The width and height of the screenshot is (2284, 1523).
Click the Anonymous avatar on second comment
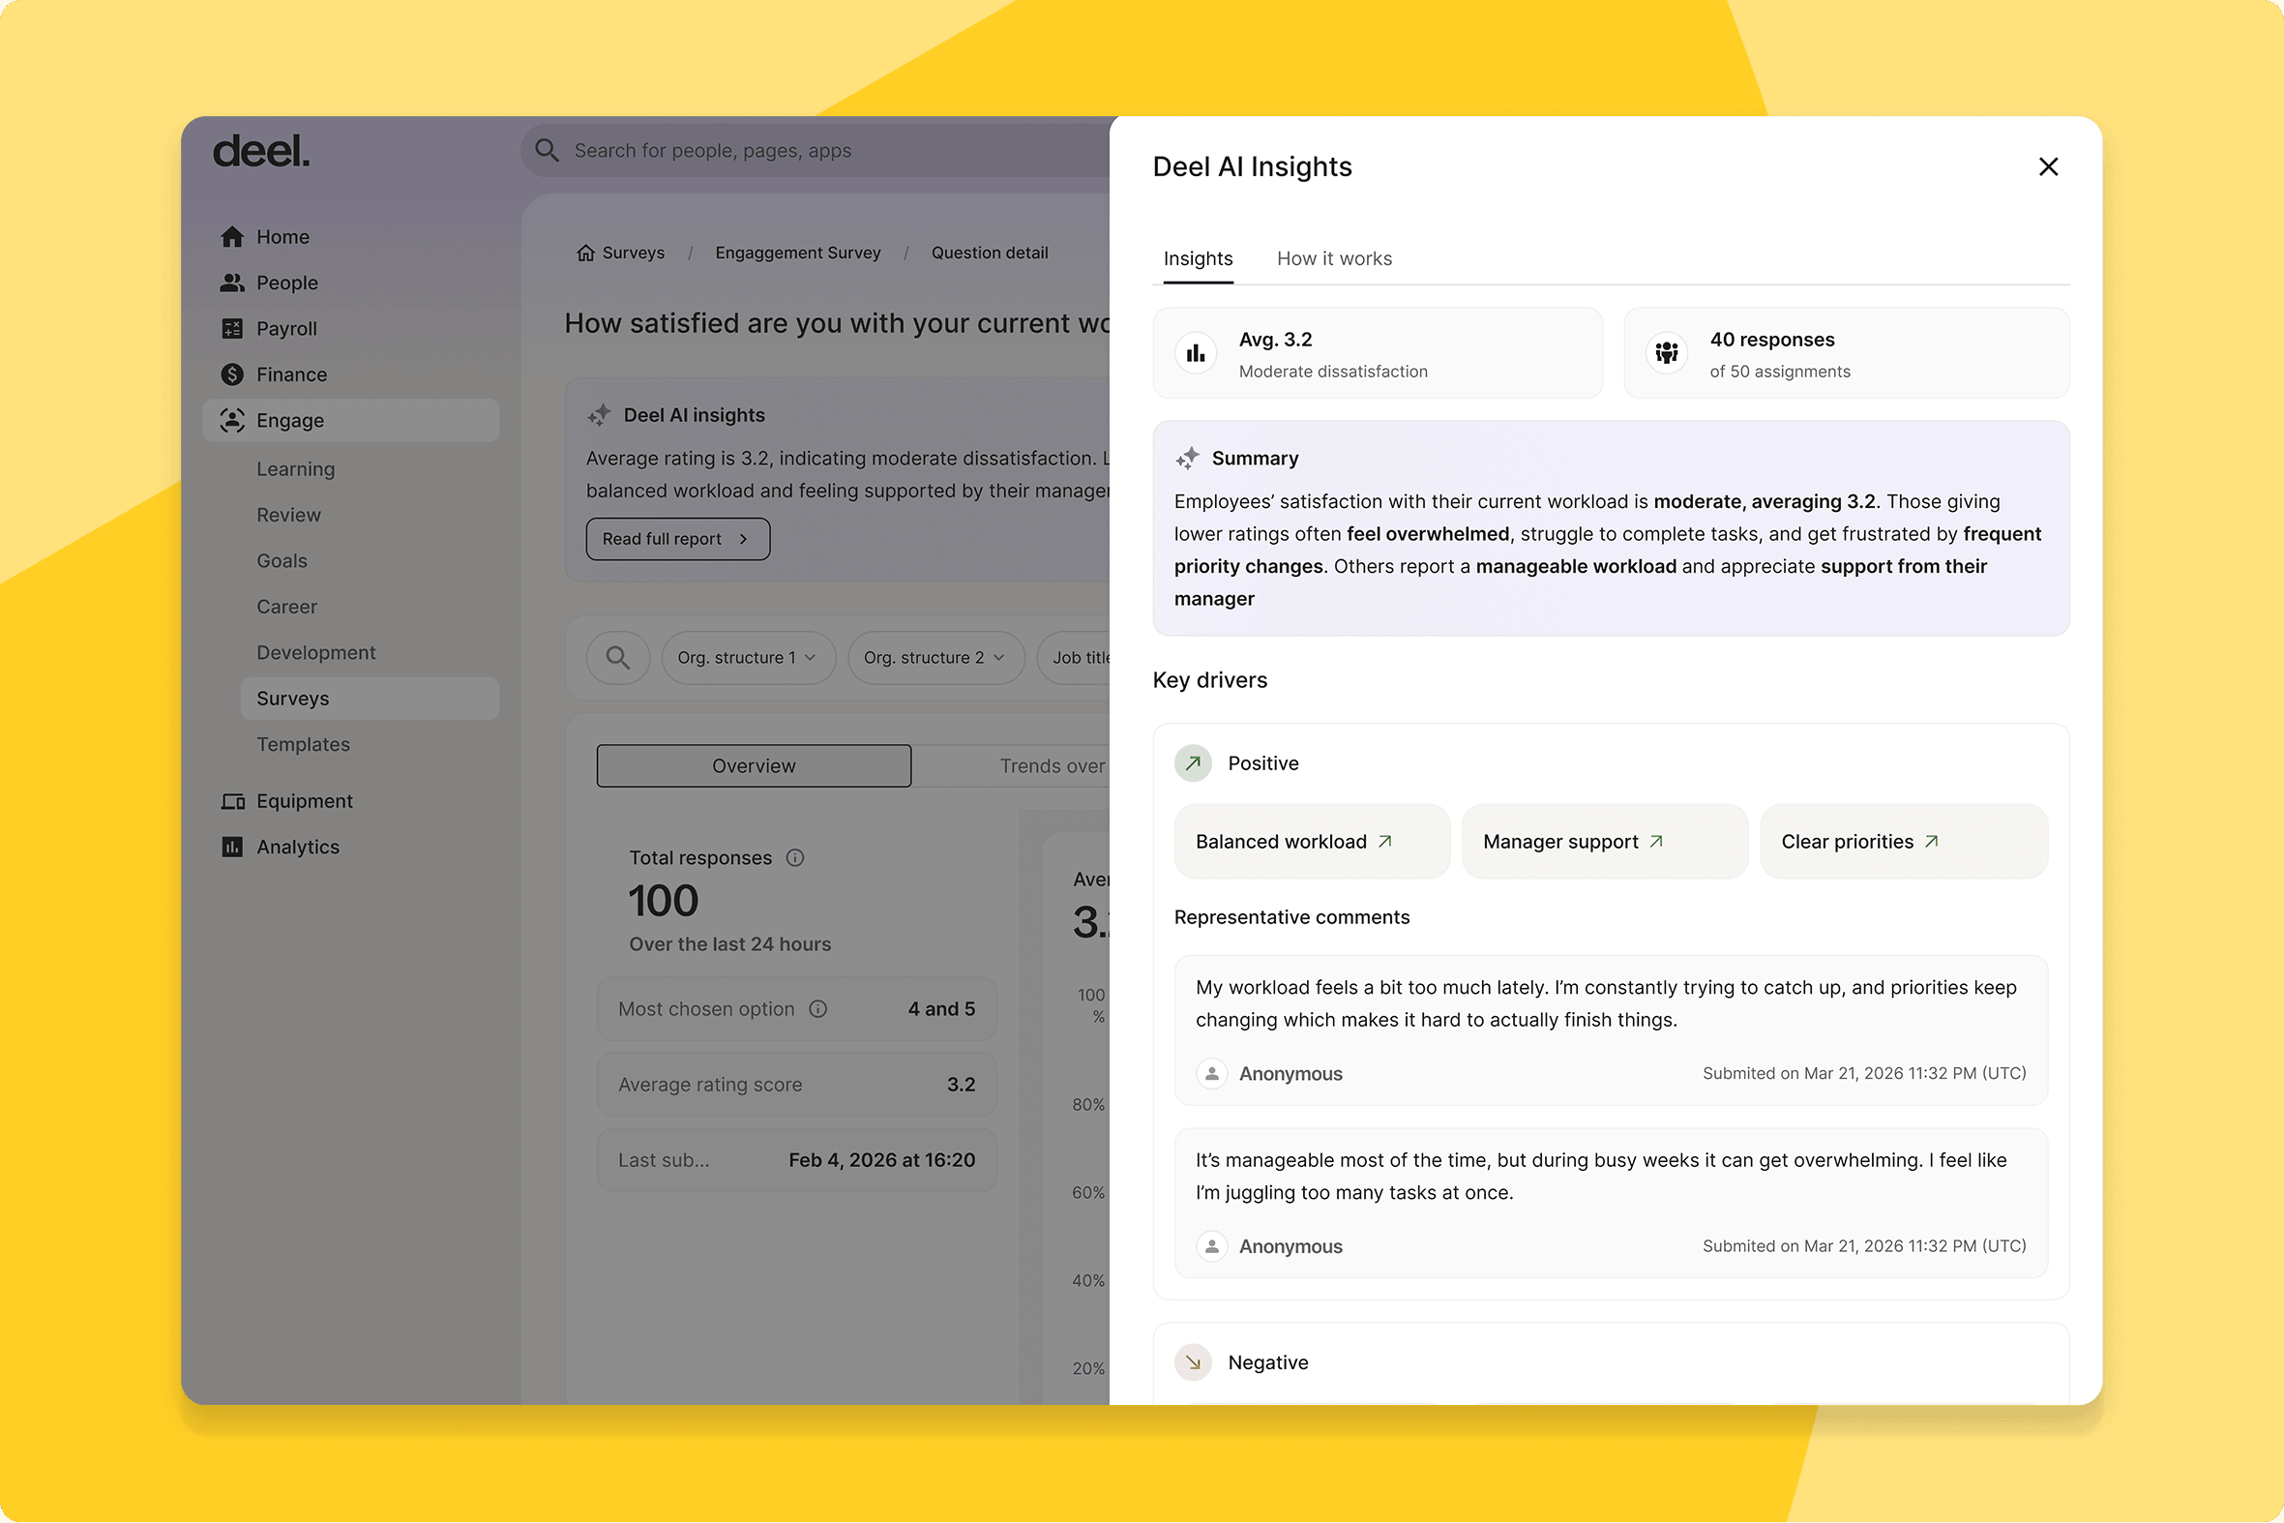(x=1211, y=1247)
